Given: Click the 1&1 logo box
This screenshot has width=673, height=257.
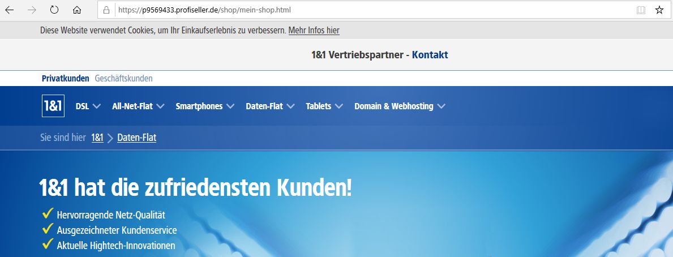Looking at the screenshot, I should pyautogui.click(x=53, y=106).
